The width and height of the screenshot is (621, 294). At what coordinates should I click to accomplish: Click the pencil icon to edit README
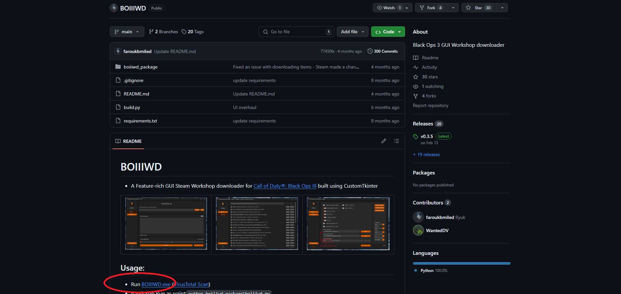pyautogui.click(x=383, y=141)
